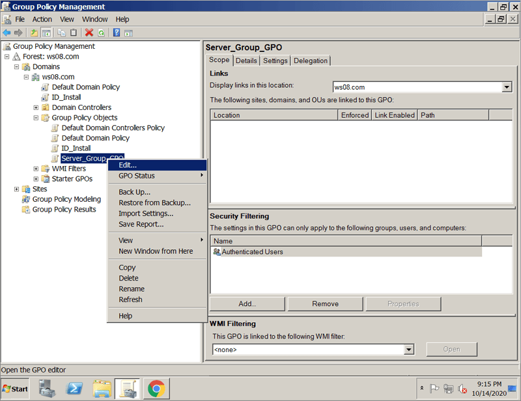This screenshot has height=401, width=521.
Task: Open the WMI filter dropdown
Action: tap(409, 350)
